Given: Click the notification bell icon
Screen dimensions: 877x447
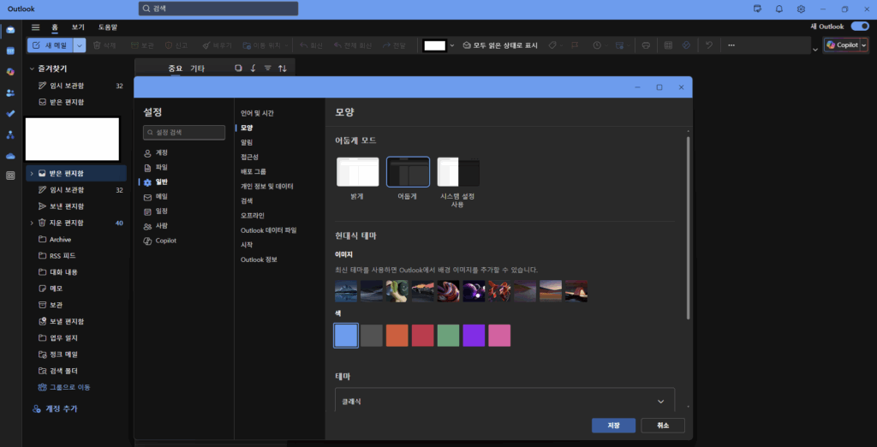Looking at the screenshot, I should tap(779, 9).
